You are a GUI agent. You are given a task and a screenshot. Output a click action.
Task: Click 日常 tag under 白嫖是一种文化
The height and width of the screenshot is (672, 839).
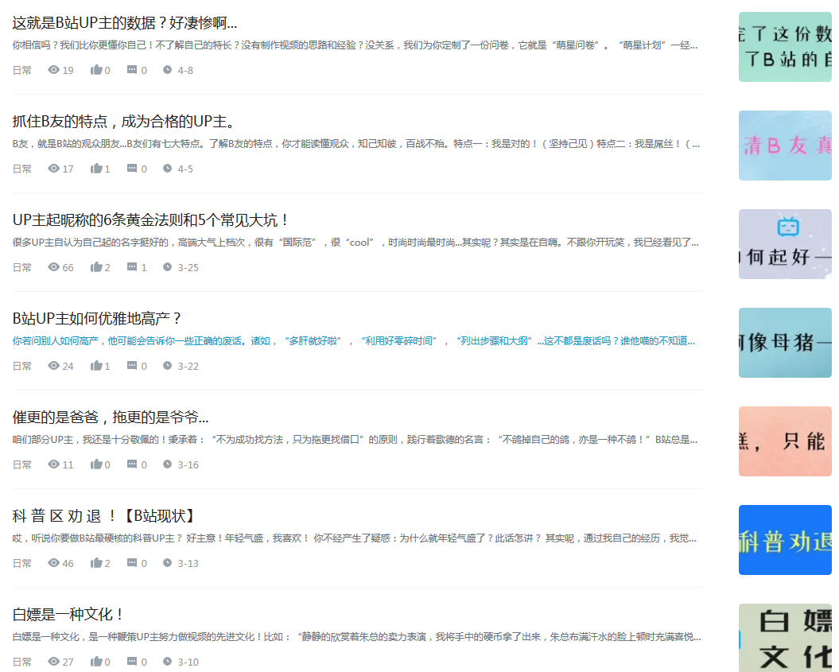22,662
